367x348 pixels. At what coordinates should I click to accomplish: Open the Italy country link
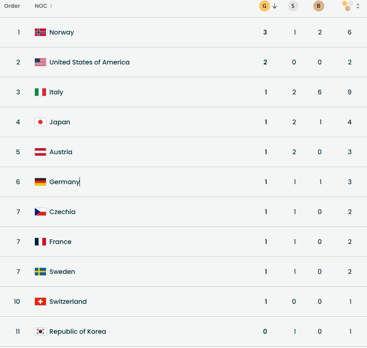56,92
